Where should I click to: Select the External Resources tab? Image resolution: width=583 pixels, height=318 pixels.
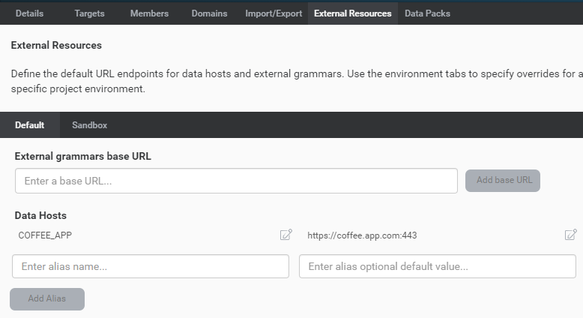point(352,13)
